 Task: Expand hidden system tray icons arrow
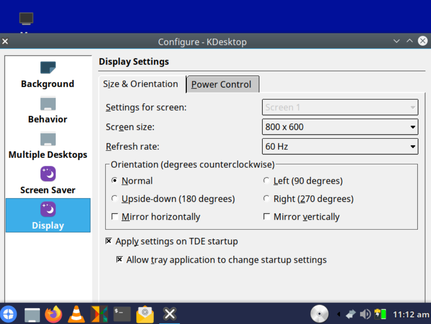coord(339,314)
